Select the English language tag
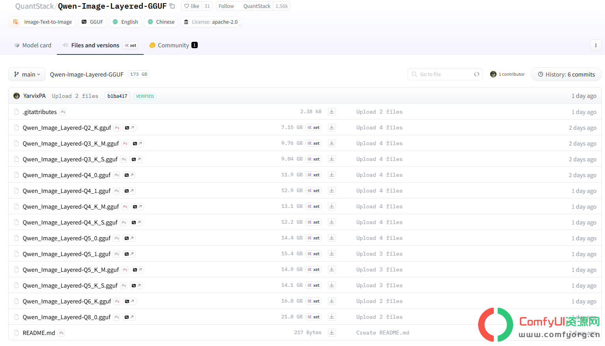 click(x=125, y=22)
